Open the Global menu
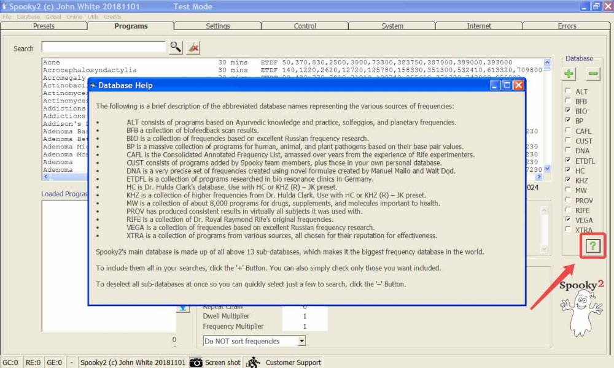This screenshot has width=614, height=368. [53, 17]
